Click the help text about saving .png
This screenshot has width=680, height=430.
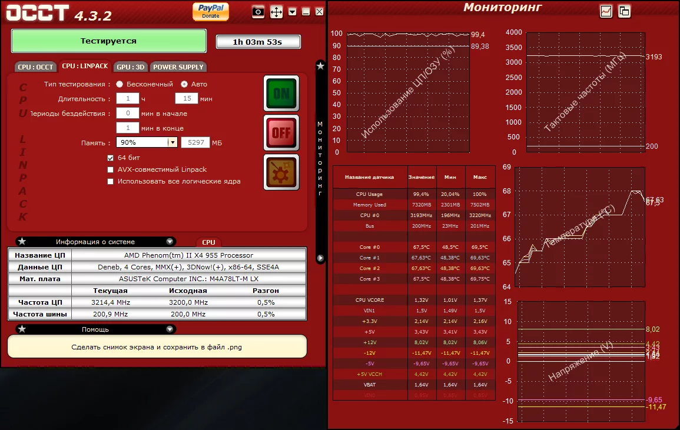coord(157,347)
